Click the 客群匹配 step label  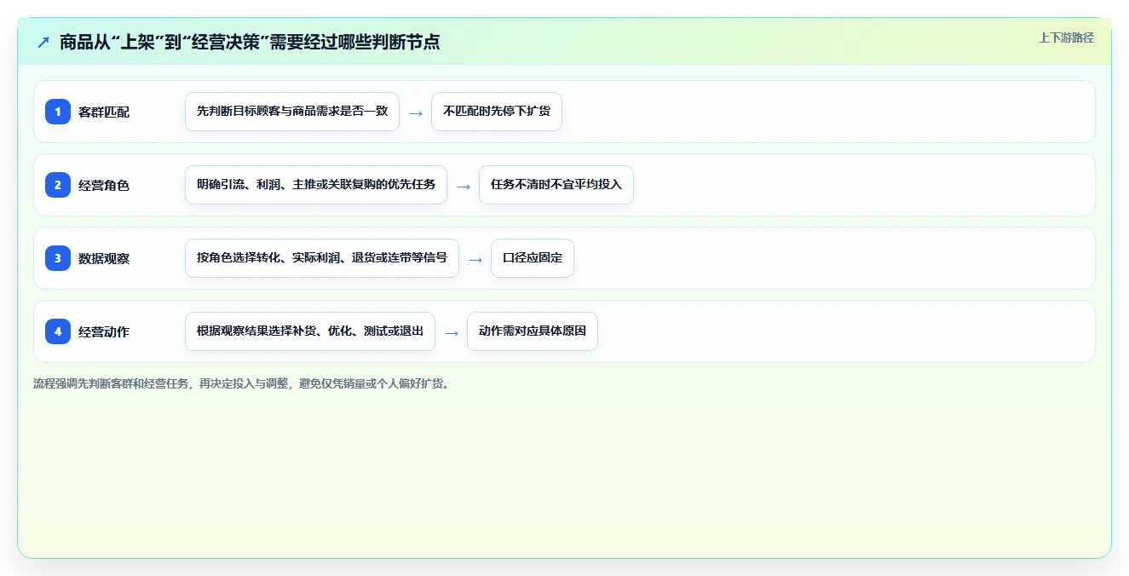(104, 112)
